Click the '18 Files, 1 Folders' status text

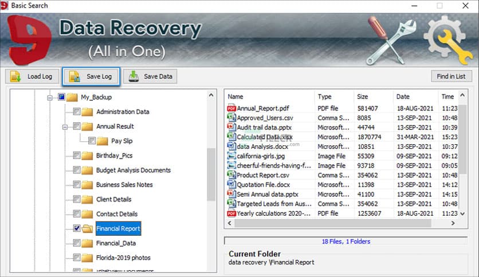click(346, 242)
